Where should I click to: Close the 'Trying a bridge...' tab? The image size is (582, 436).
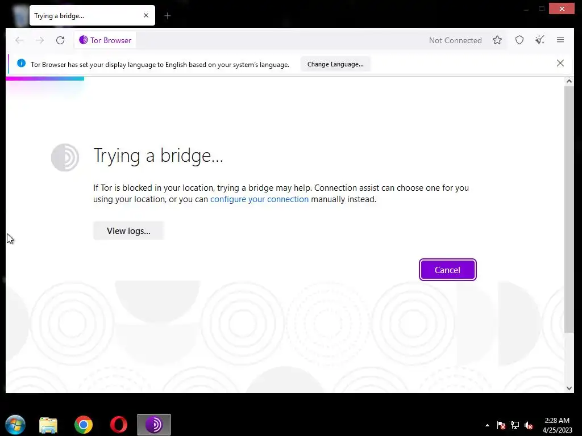point(146,15)
